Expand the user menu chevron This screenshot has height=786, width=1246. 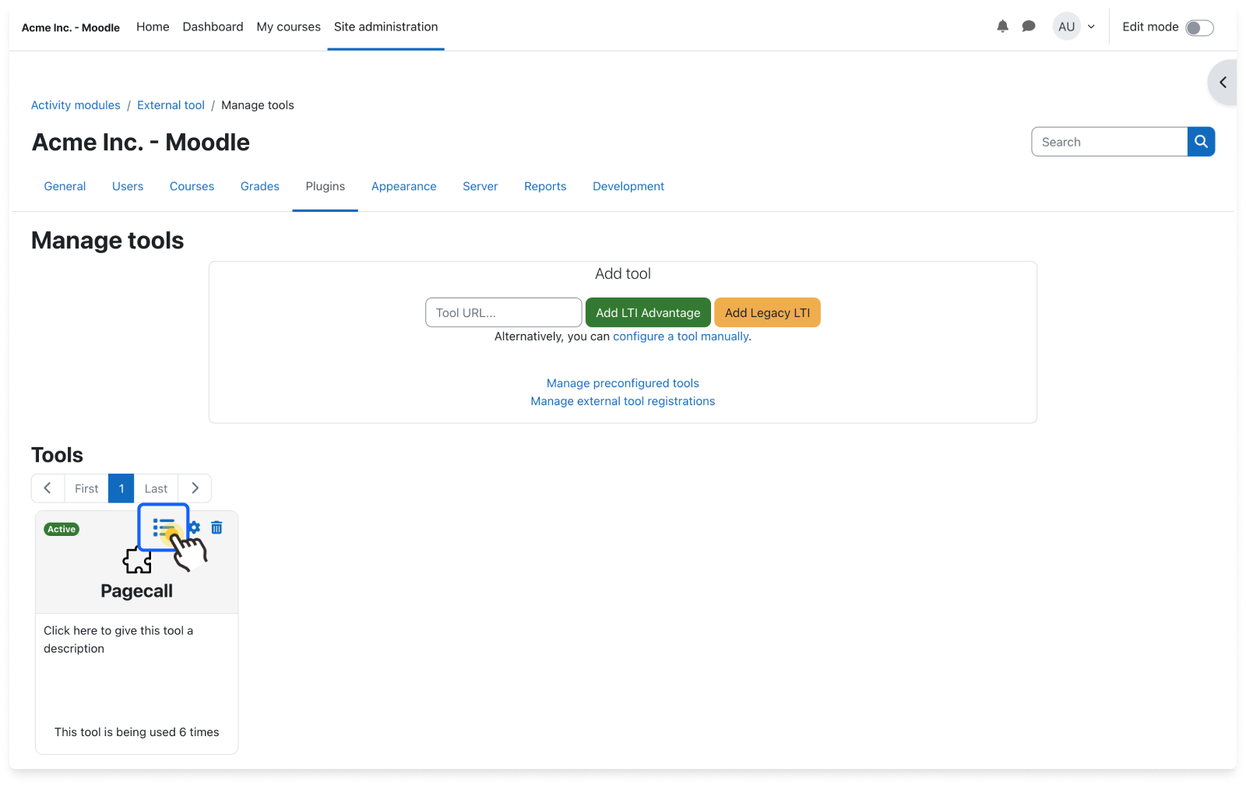click(x=1091, y=26)
